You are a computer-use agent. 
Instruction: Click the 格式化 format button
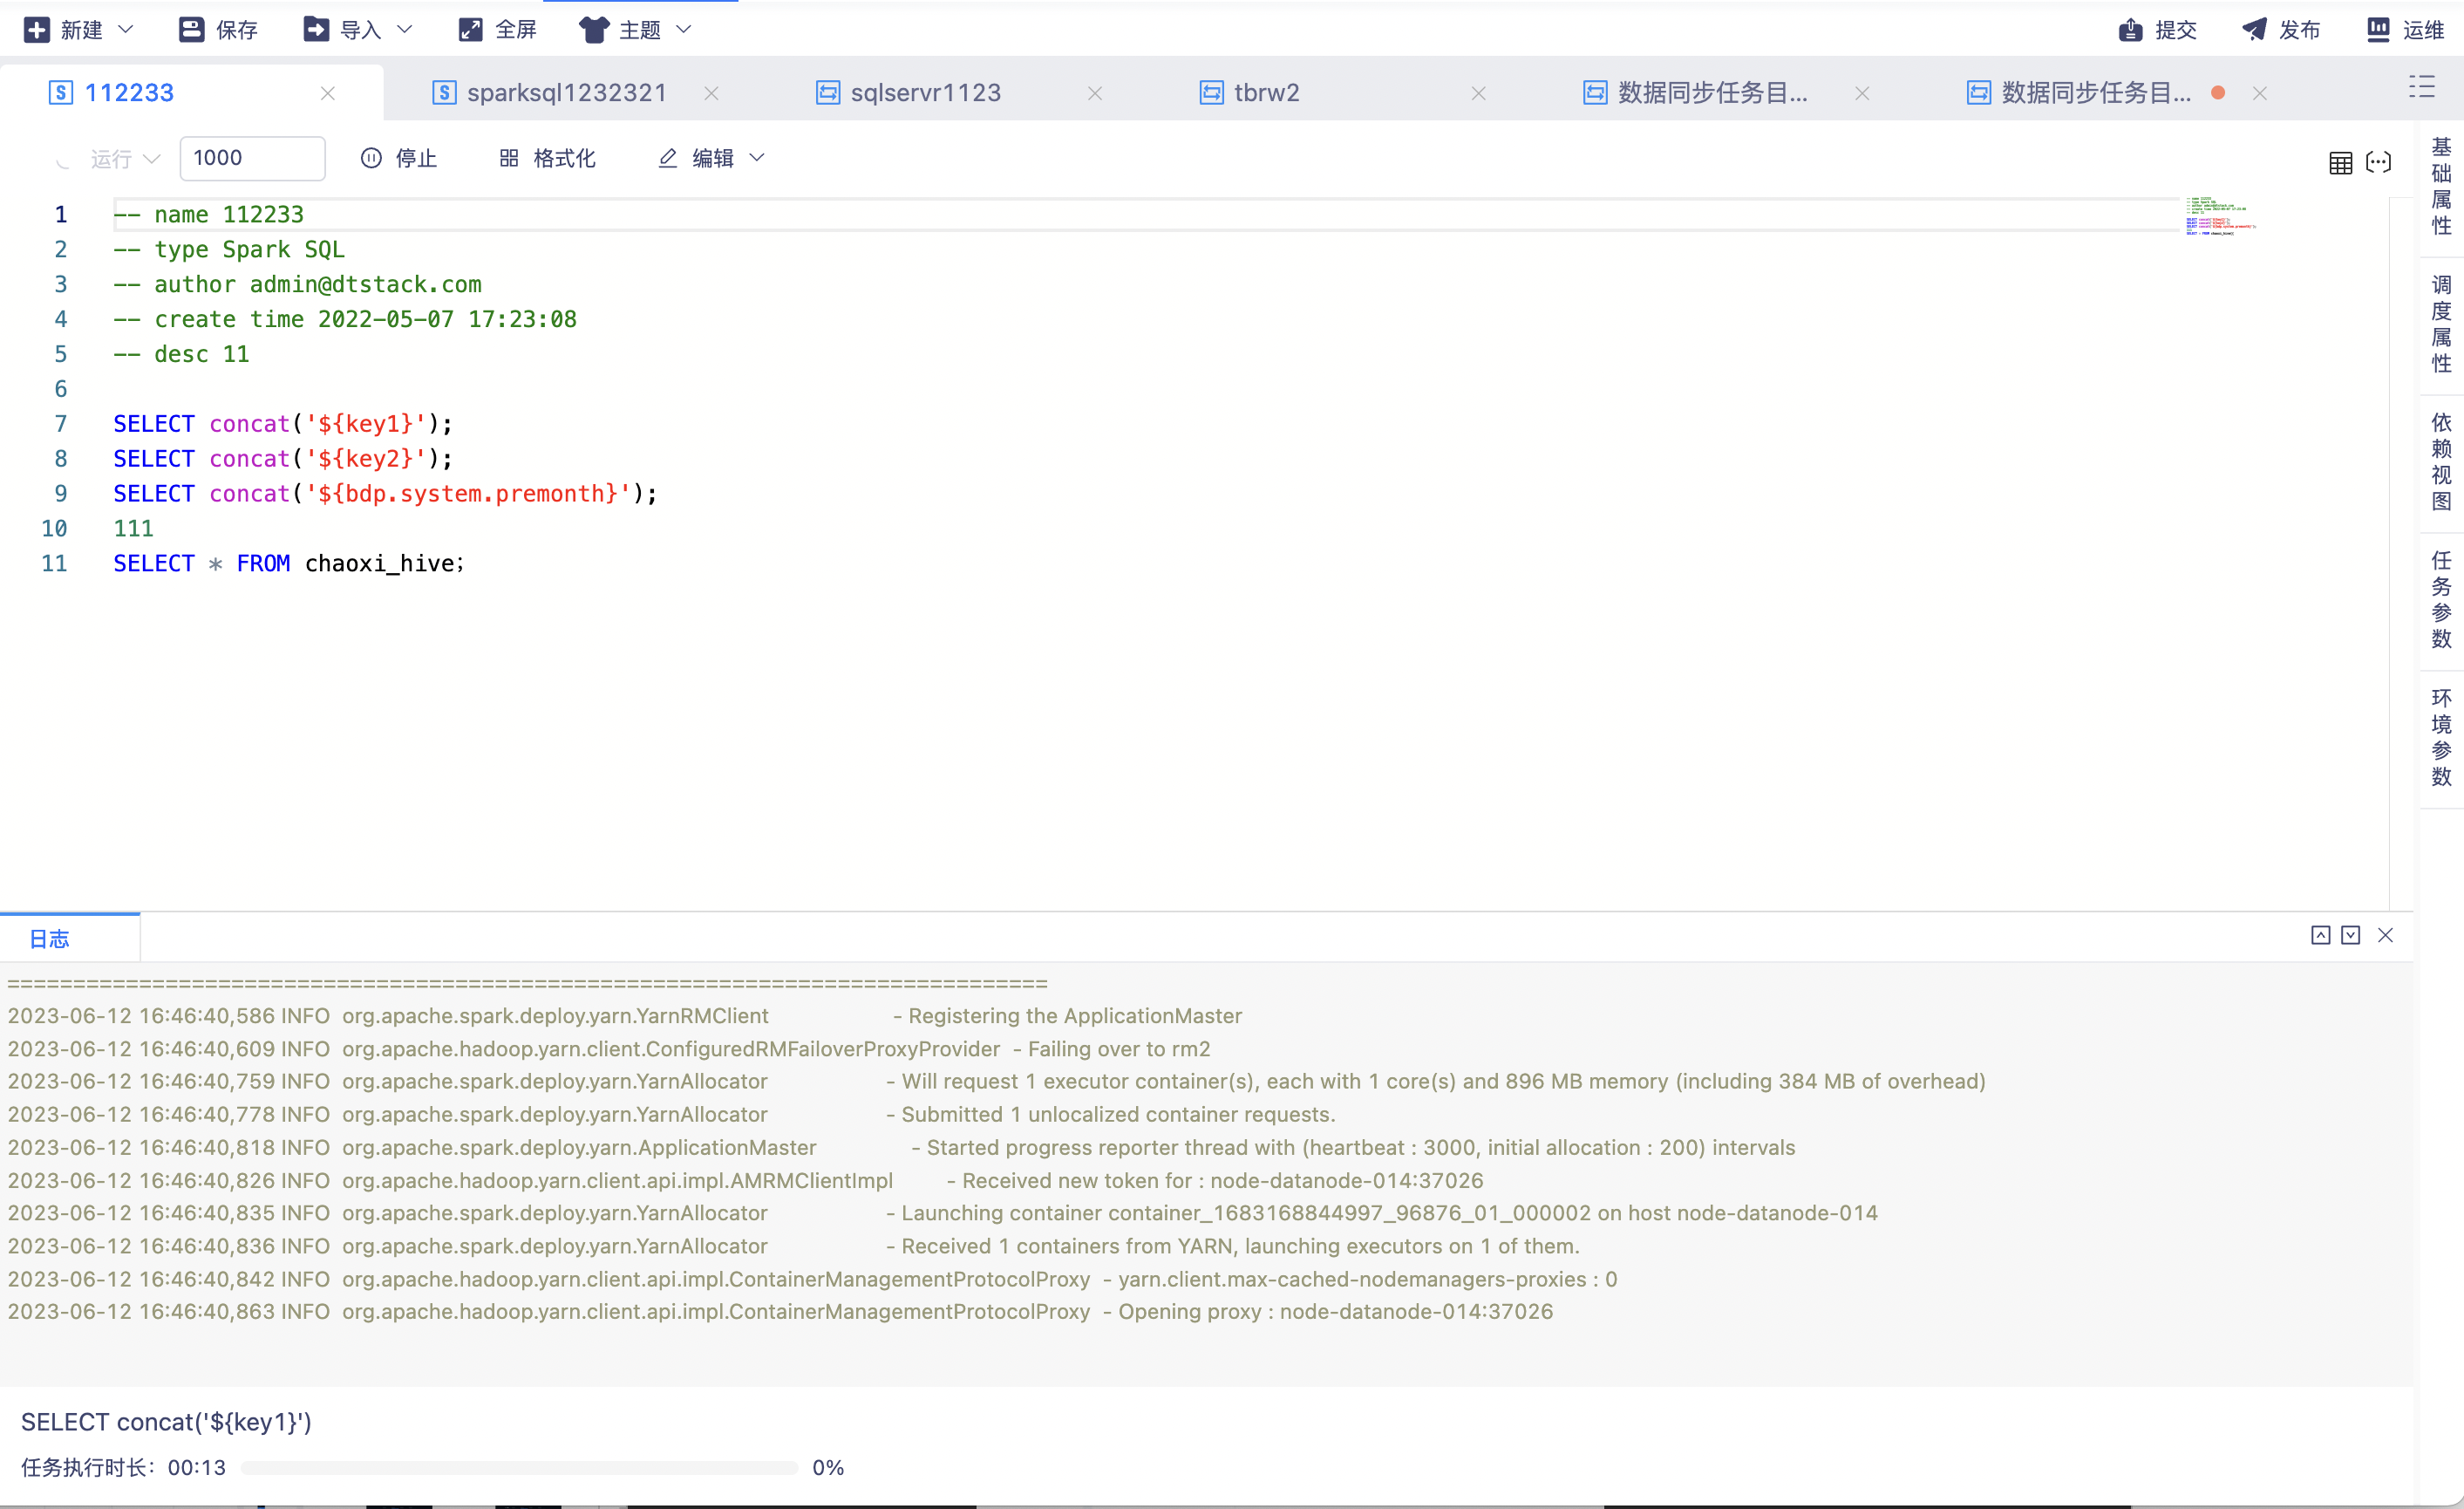[x=547, y=158]
